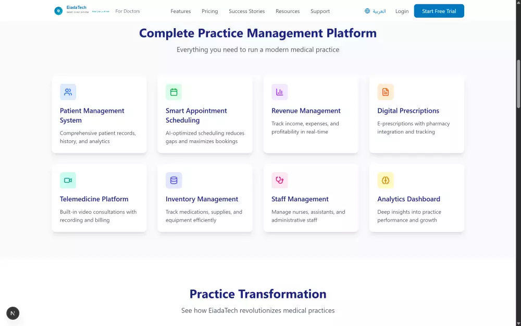This screenshot has height=326, width=521.
Task: Open the Features menu
Action: [x=181, y=11]
